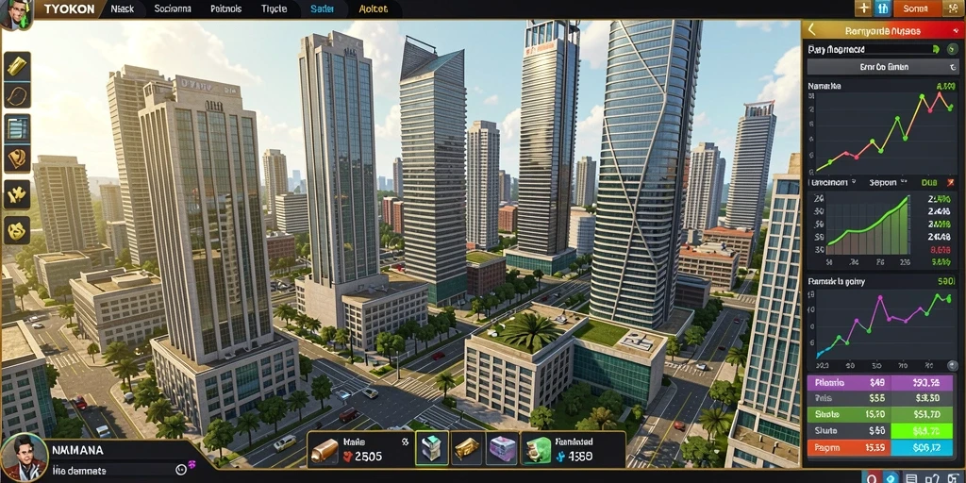Open the teal list panel icon in left sidebar
Viewport: 966px width, 483px height.
(17, 128)
